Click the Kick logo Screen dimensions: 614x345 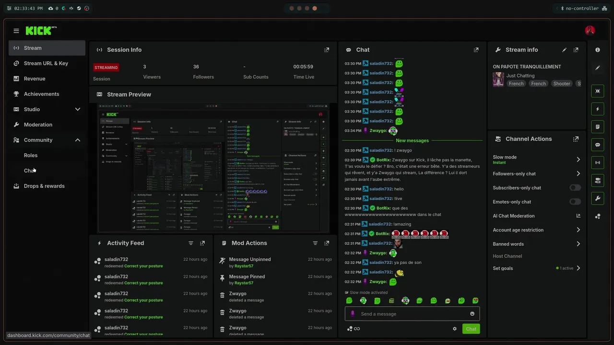click(41, 31)
